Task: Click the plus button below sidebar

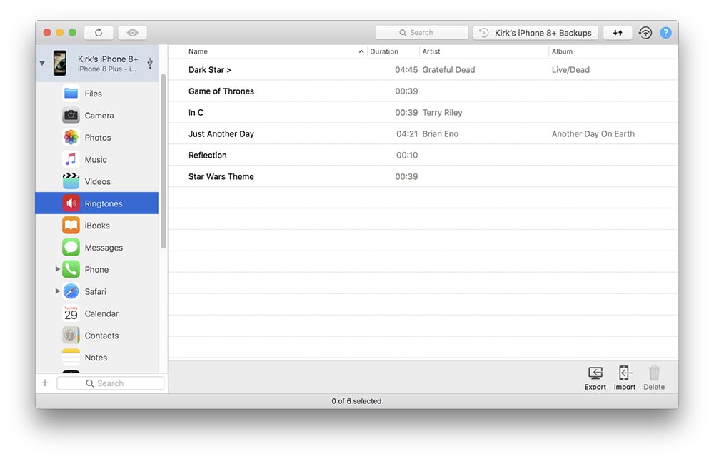Action: pos(45,383)
